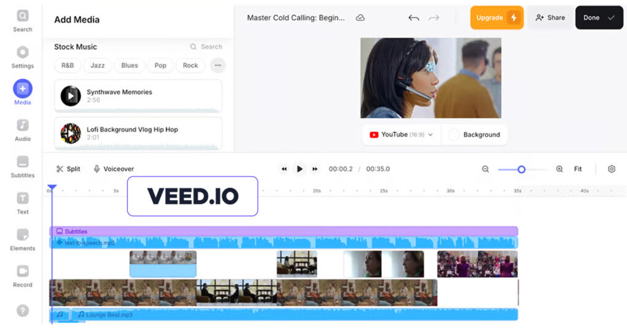Select the Blues genre tab

129,65
